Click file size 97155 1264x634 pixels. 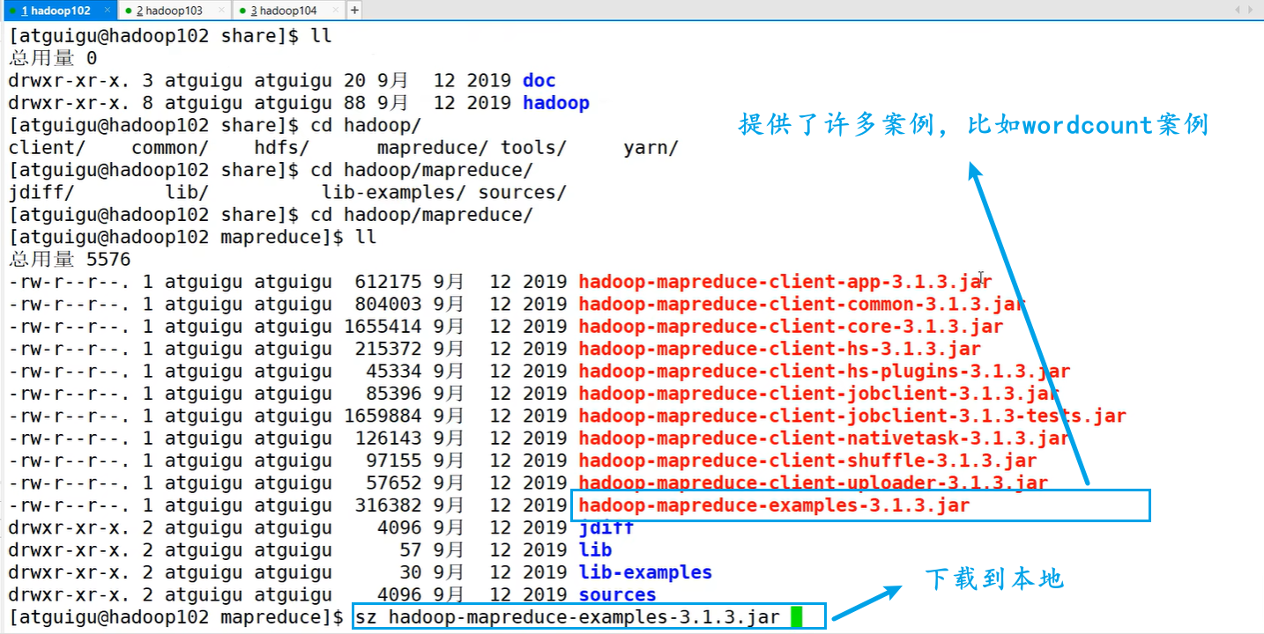pyautogui.click(x=394, y=461)
